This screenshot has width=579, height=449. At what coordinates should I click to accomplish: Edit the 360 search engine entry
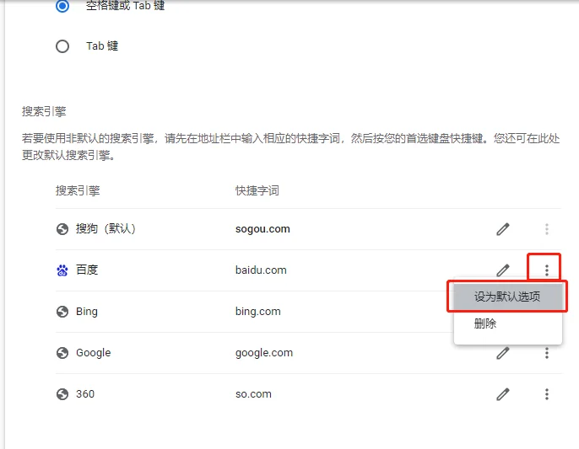pos(503,394)
